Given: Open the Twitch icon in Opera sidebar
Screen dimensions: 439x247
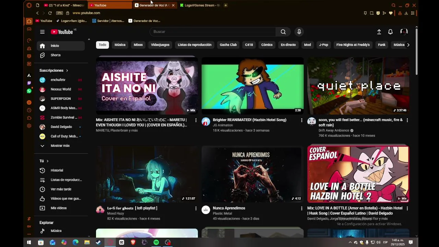Looking at the screenshot, I should pos(29,83).
